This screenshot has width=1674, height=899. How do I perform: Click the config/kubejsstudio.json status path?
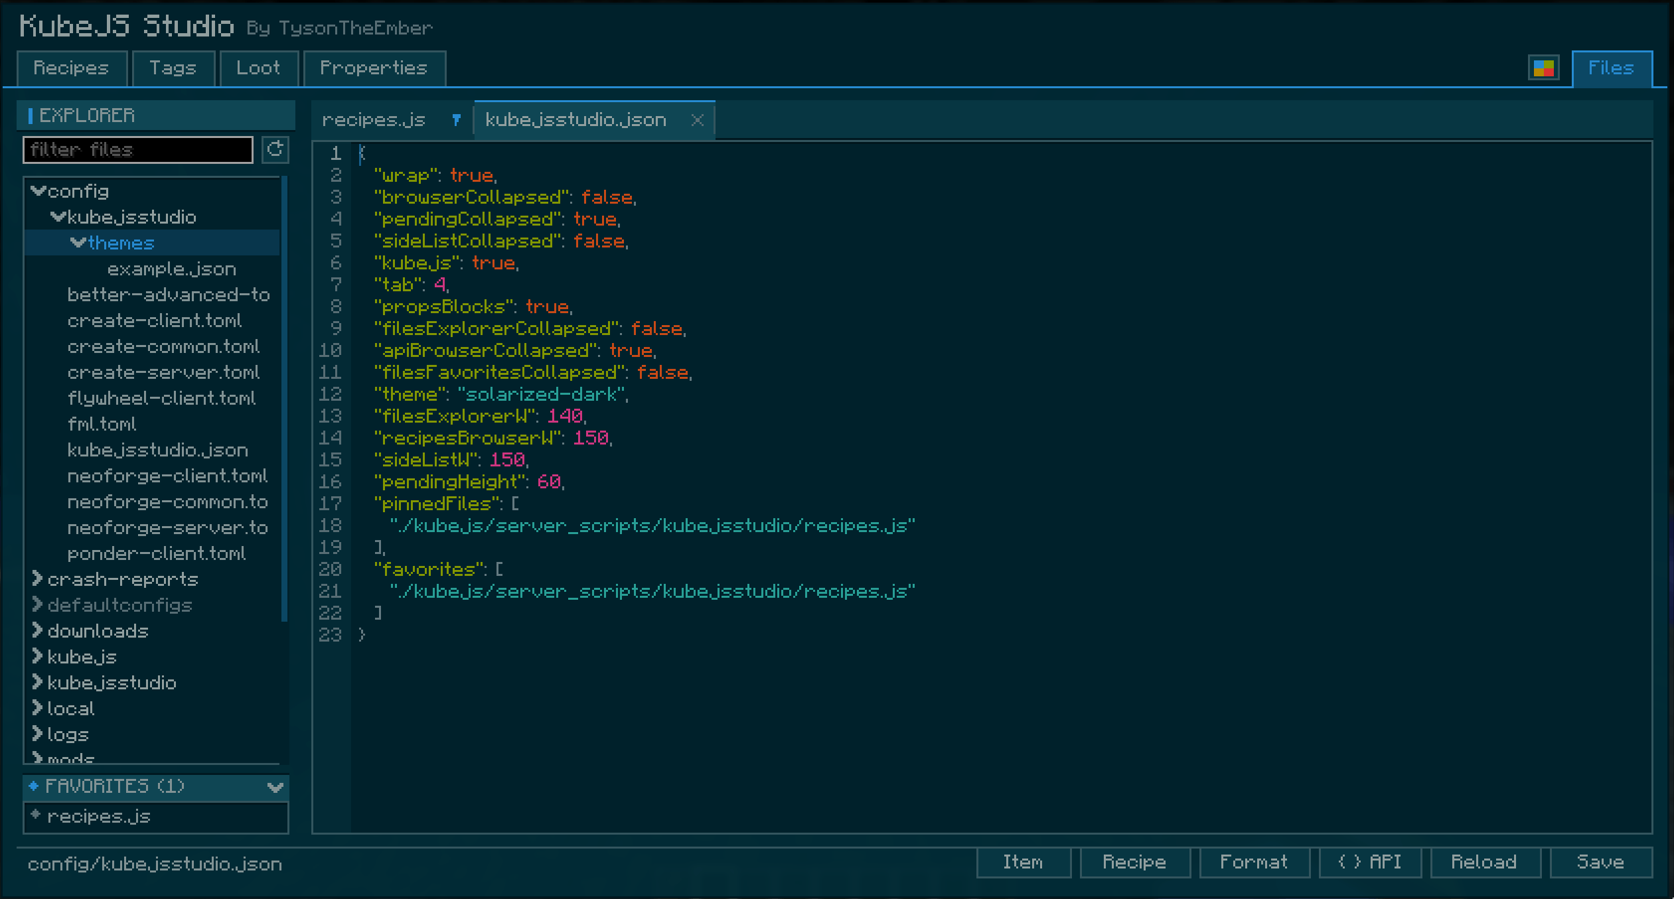[155, 864]
